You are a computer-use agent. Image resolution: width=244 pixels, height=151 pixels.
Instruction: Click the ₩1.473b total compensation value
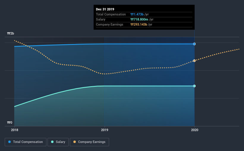137,14
